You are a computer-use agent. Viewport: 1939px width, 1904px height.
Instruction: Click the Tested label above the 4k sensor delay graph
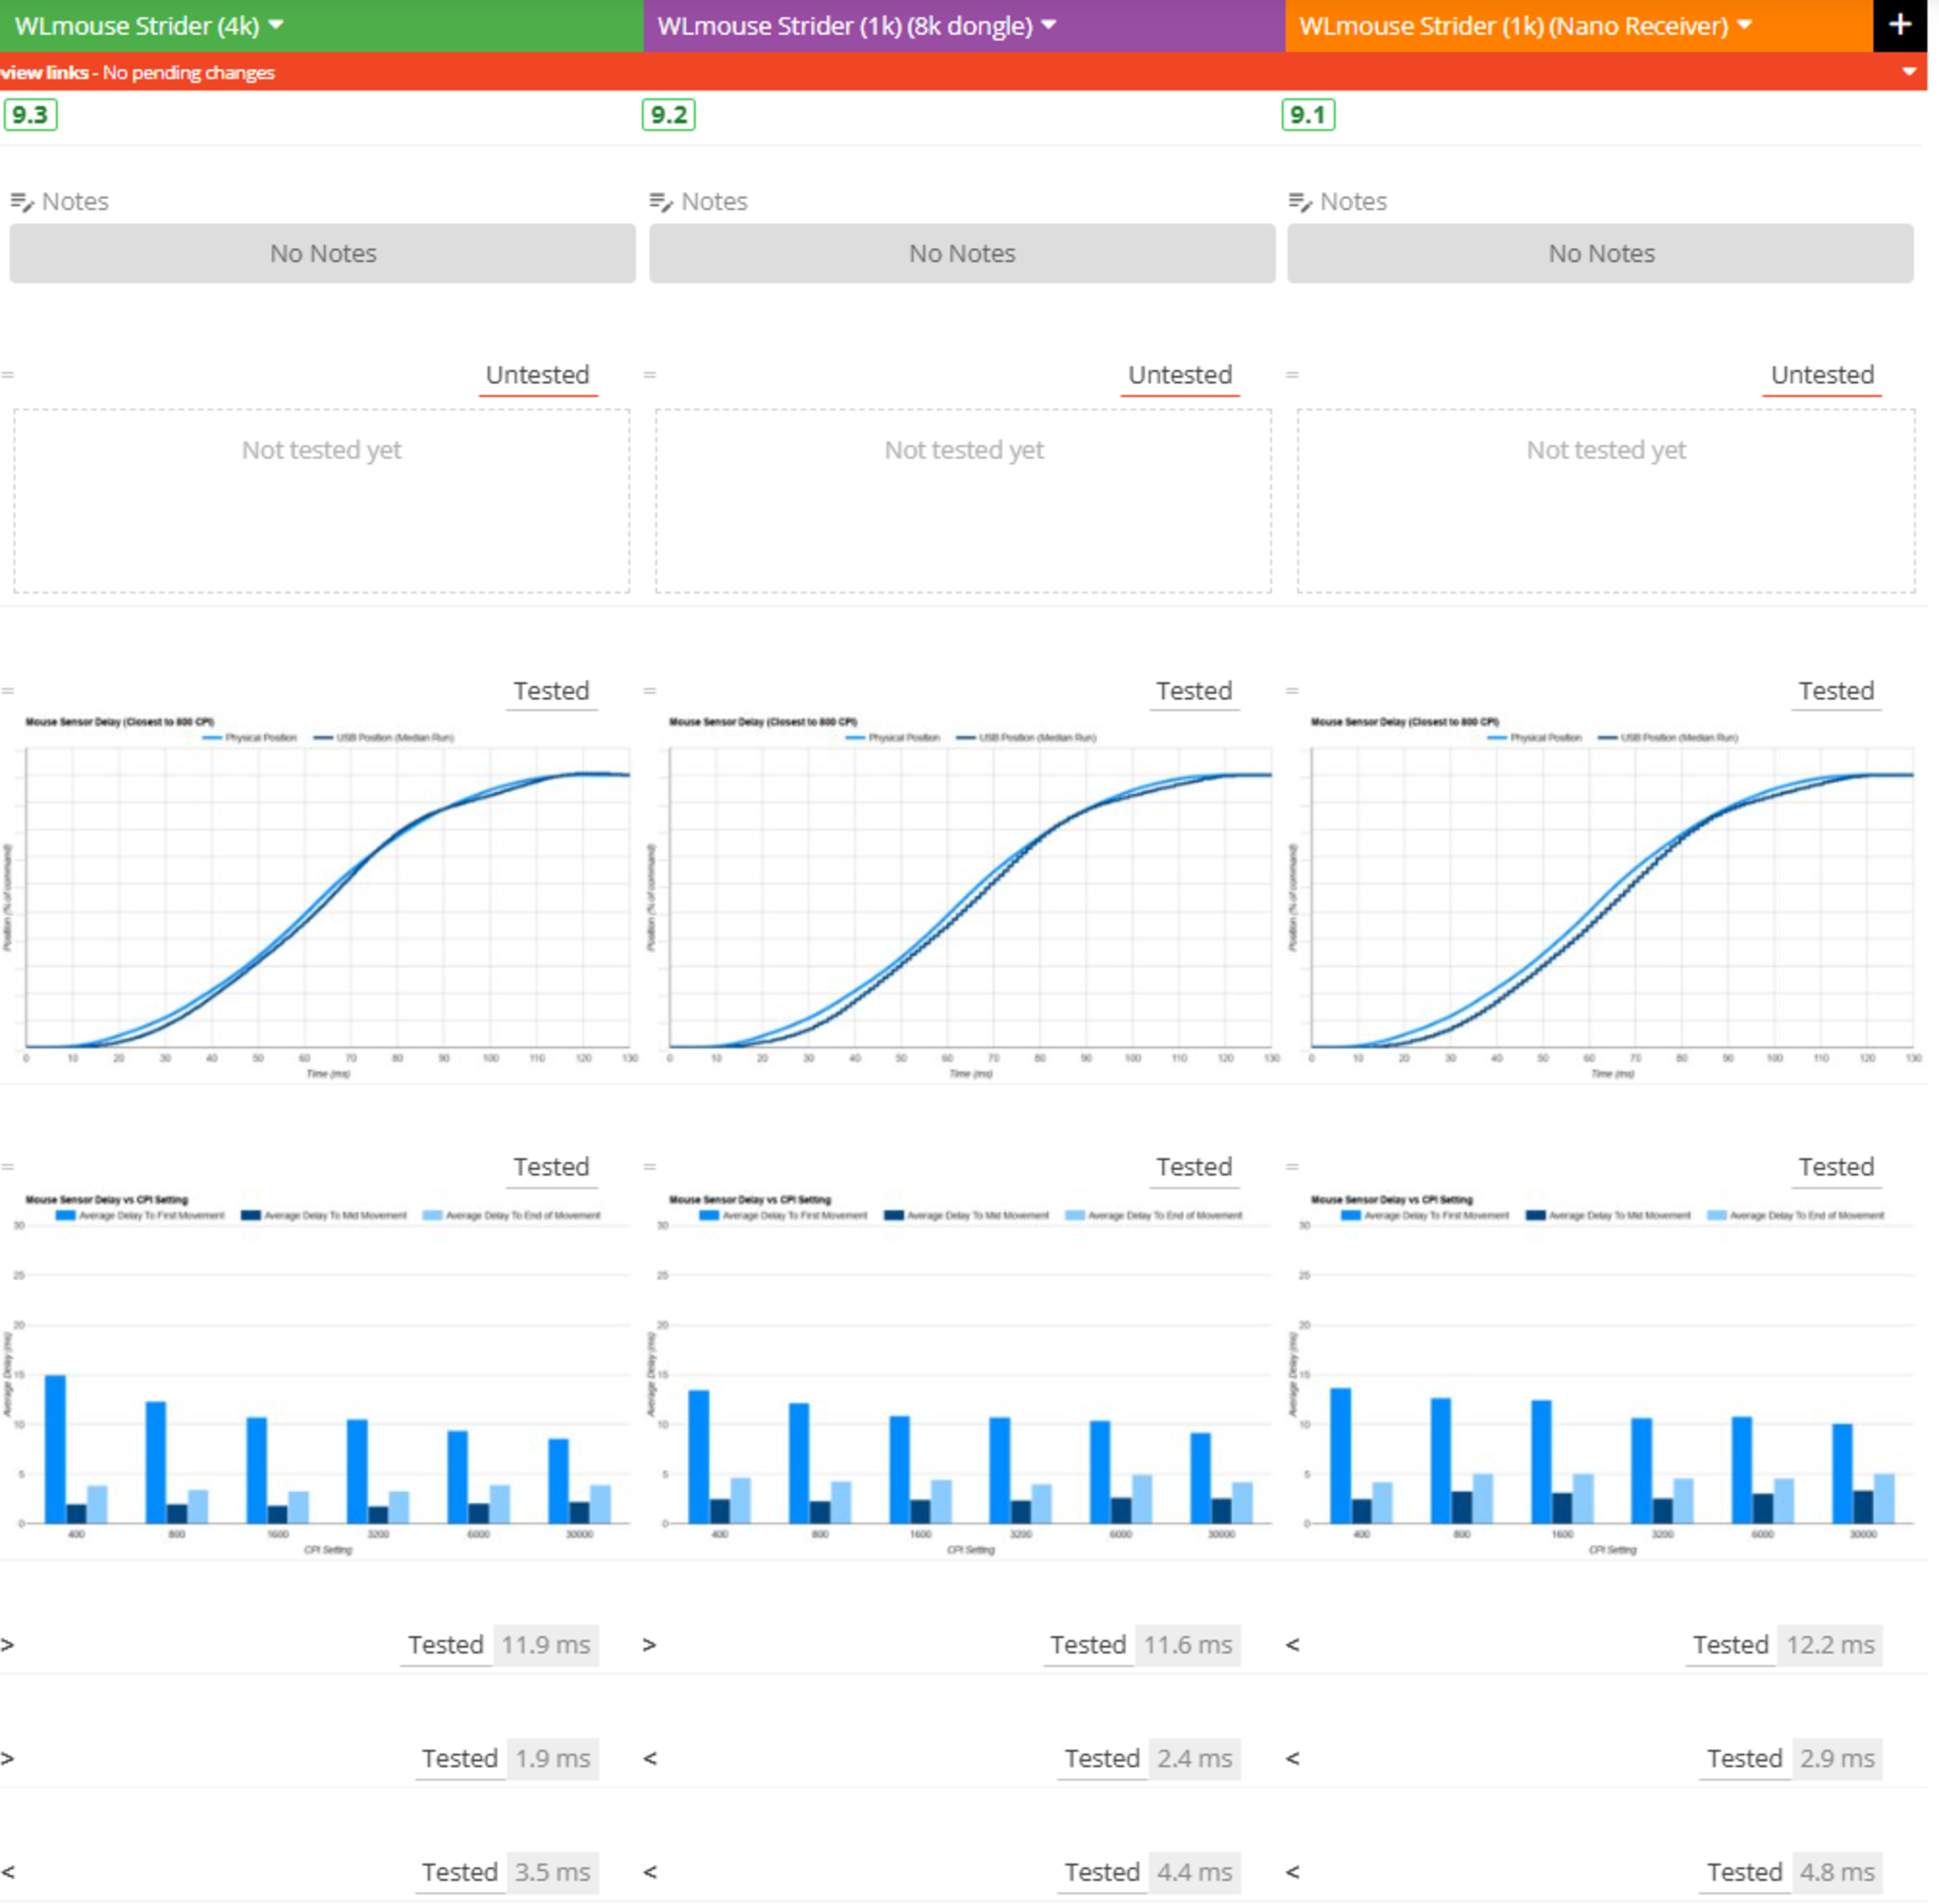pos(551,691)
